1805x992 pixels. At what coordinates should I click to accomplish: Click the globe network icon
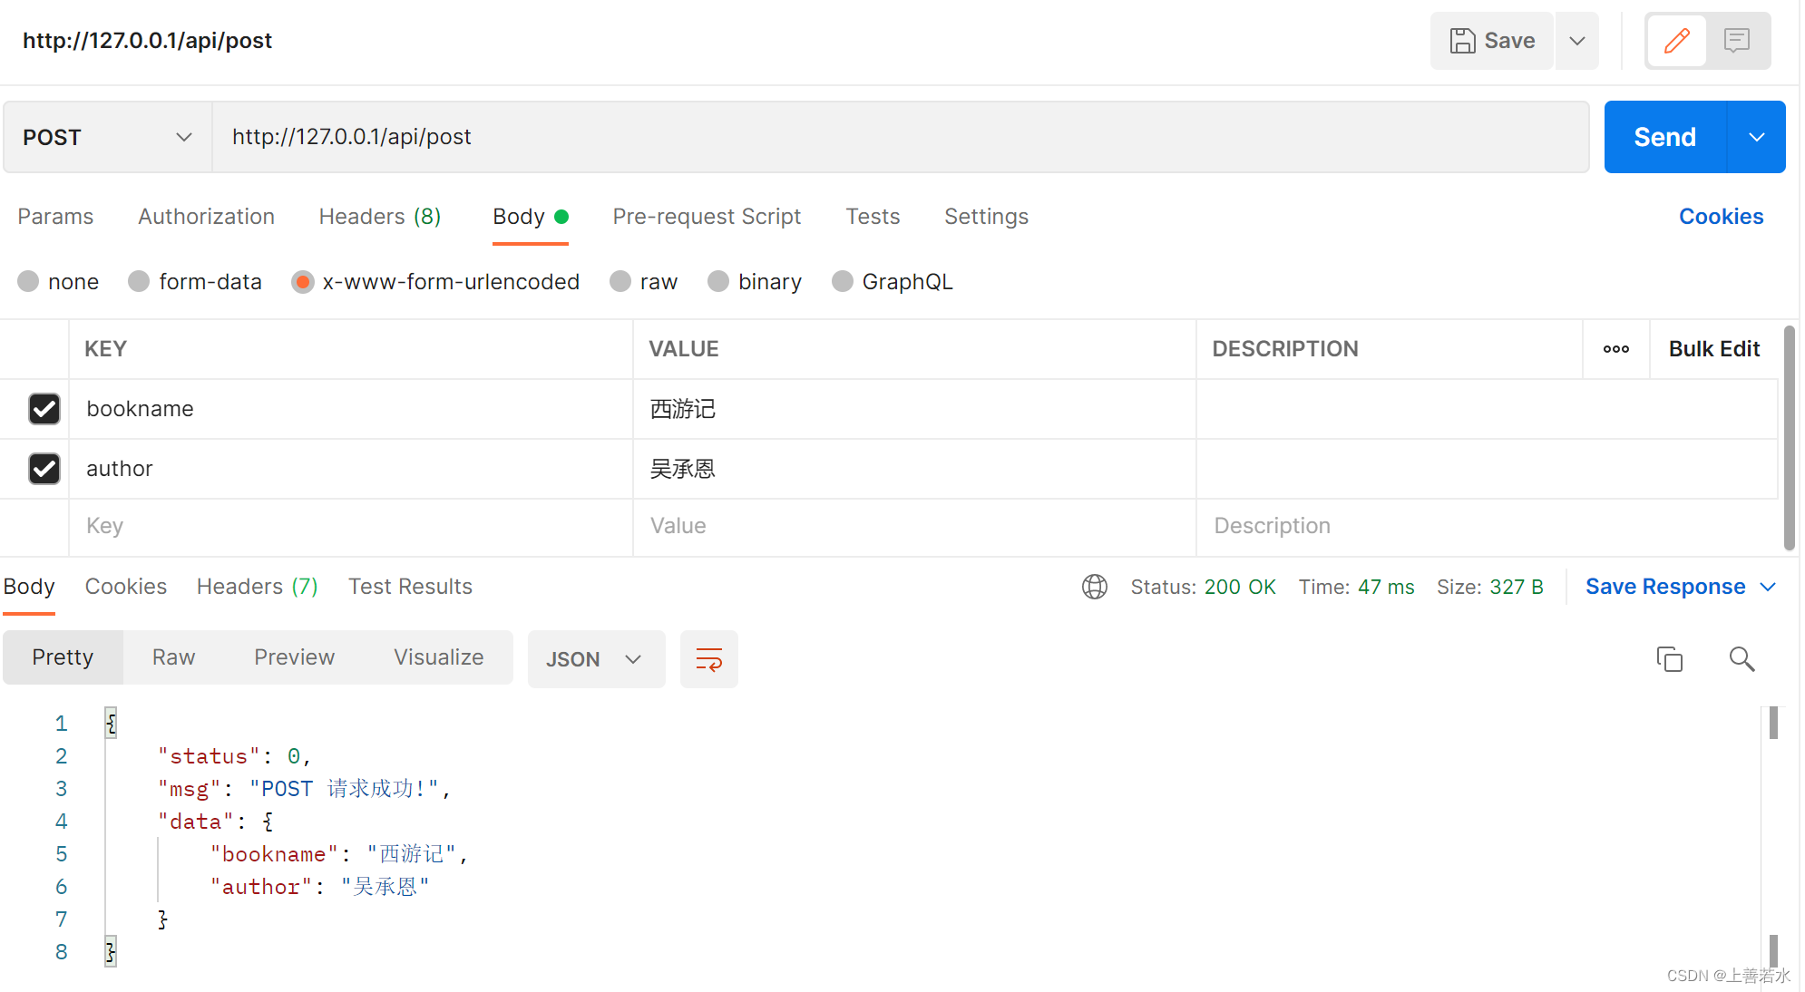[1095, 587]
